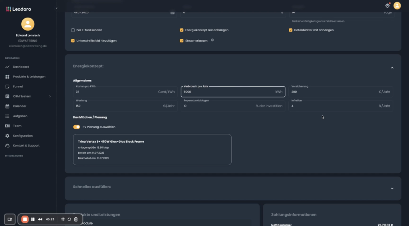Click the Schnelles ausfüllen section title
The image size is (409, 226).
pyautogui.click(x=92, y=187)
